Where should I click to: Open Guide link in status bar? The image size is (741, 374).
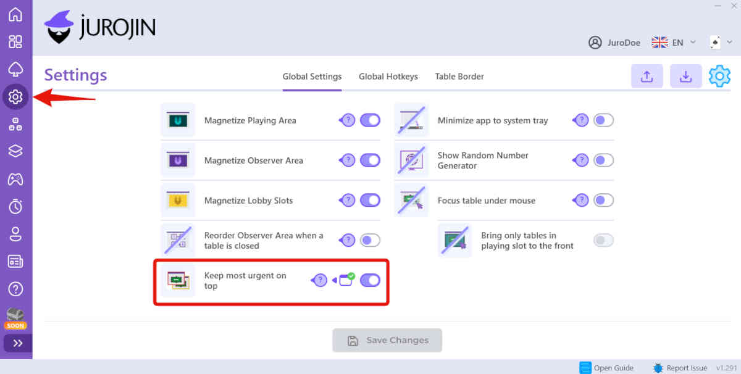pos(606,368)
